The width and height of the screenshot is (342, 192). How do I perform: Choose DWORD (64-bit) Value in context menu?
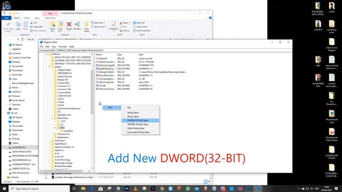coord(141,124)
